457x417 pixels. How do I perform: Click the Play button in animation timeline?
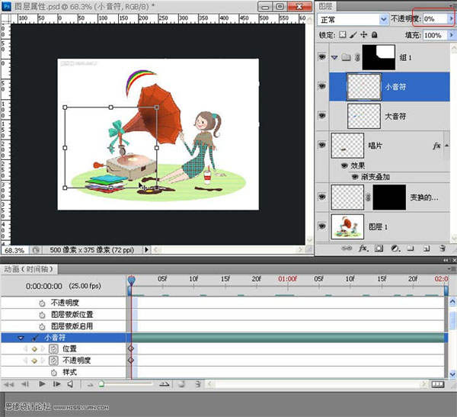40,385
